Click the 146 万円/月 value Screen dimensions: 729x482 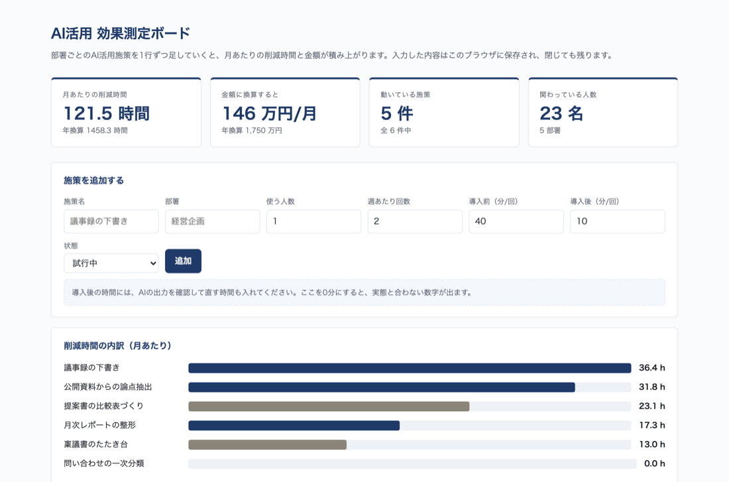click(x=269, y=113)
